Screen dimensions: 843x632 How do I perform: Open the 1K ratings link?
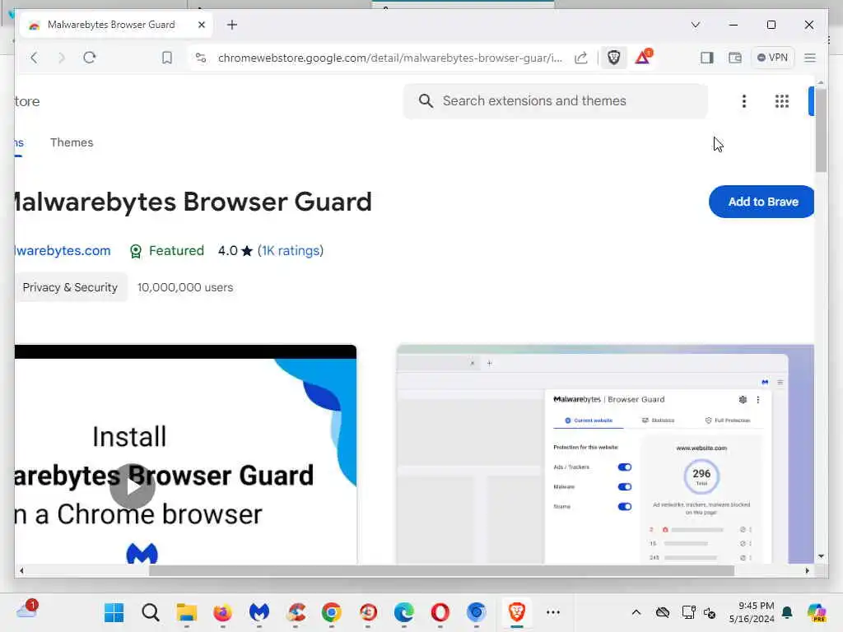291,250
